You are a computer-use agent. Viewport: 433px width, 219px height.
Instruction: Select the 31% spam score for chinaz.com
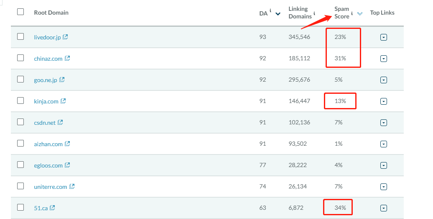click(340, 58)
